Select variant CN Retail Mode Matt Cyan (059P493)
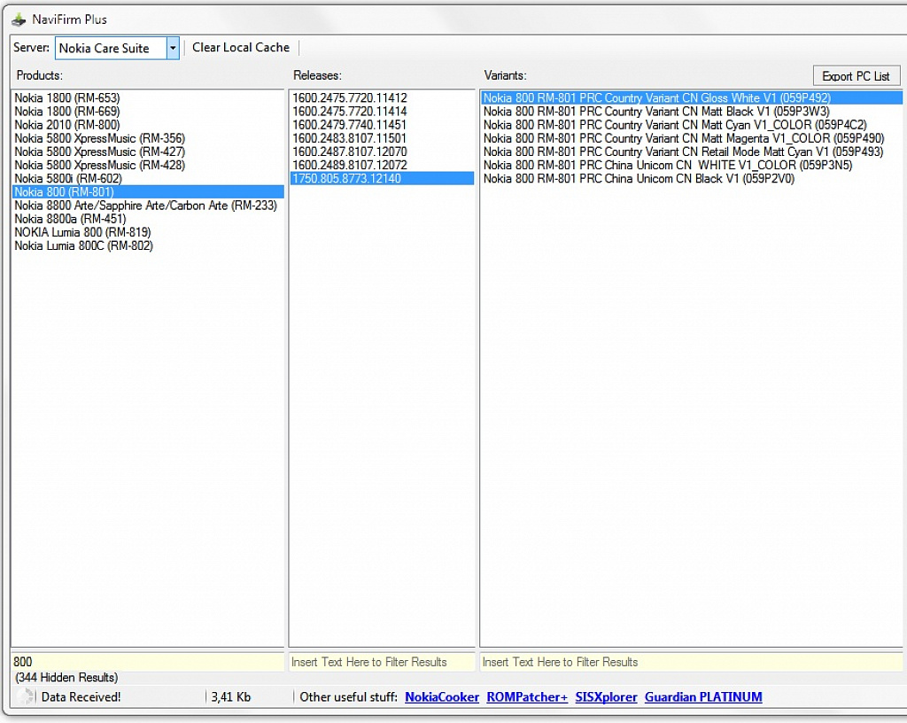 pos(691,152)
